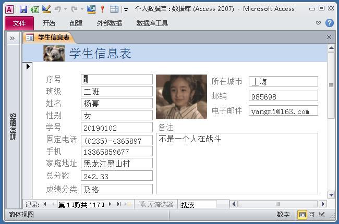This screenshot has width=339, height=224.
Task: Click the koala logo image in form header
Action: [x=54, y=53]
